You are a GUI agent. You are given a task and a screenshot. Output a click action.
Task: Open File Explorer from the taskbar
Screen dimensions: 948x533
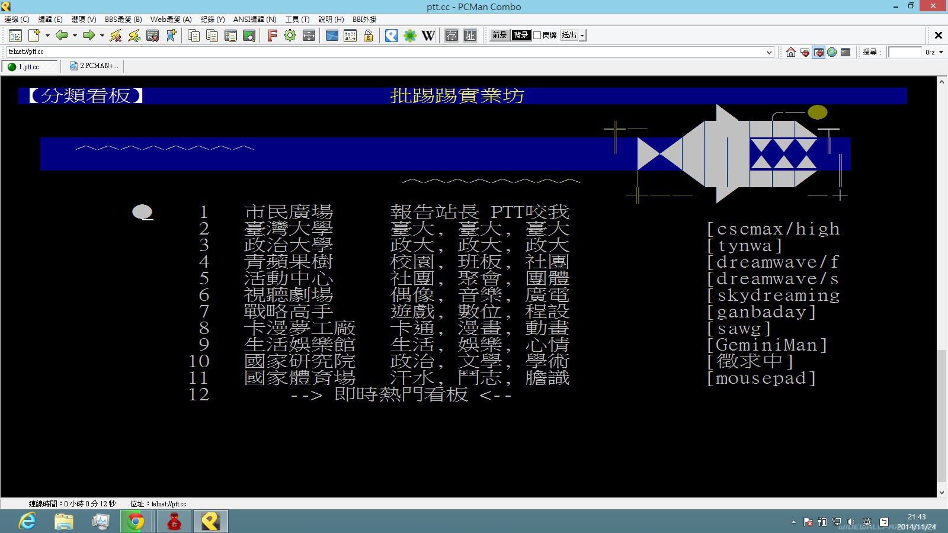click(x=64, y=522)
